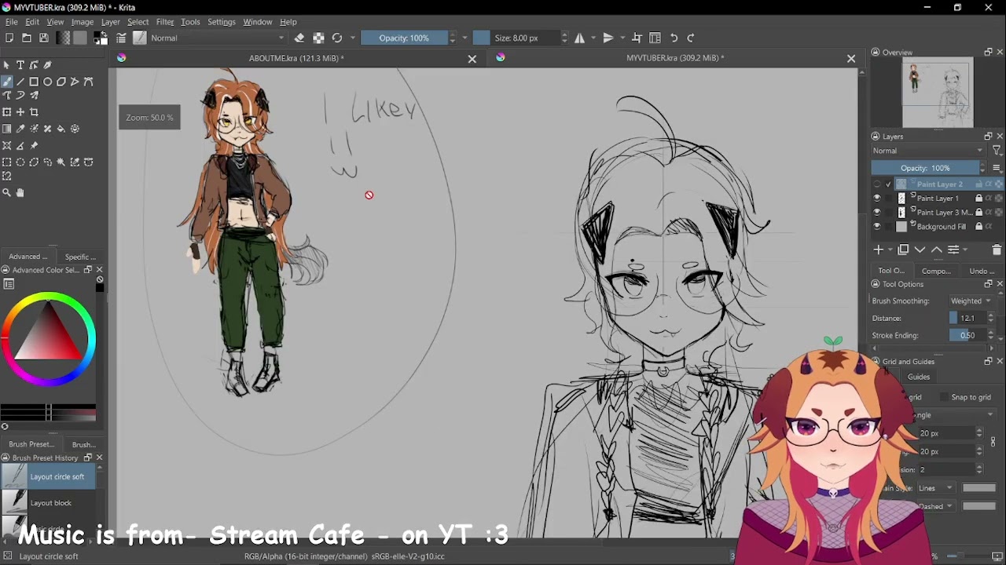Select the Fill bucket tool
The image size is (1006, 565).
coord(61,129)
